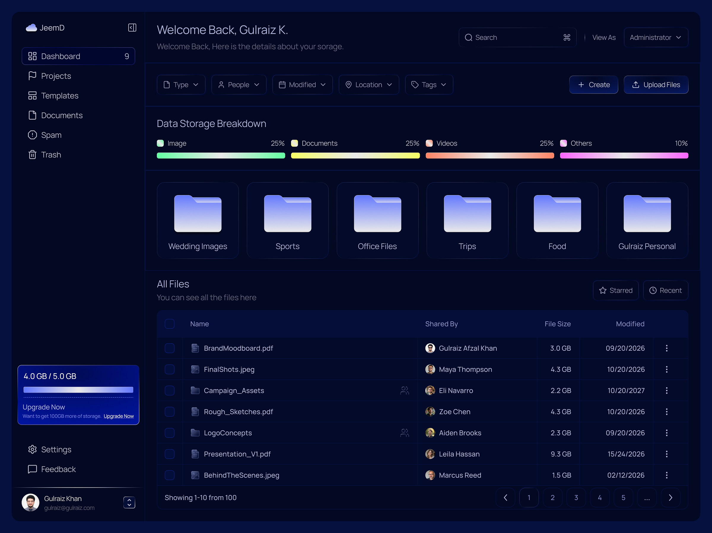Select all files with the header checkbox
Viewport: 712px width, 533px height.
[x=170, y=324]
